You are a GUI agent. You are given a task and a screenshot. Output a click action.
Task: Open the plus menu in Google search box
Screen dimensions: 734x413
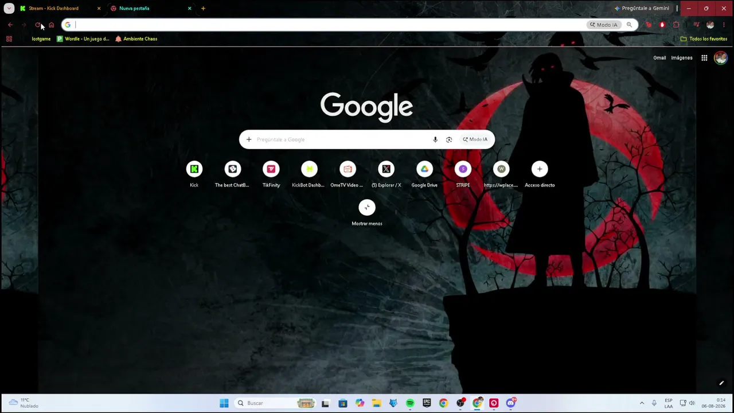point(249,139)
